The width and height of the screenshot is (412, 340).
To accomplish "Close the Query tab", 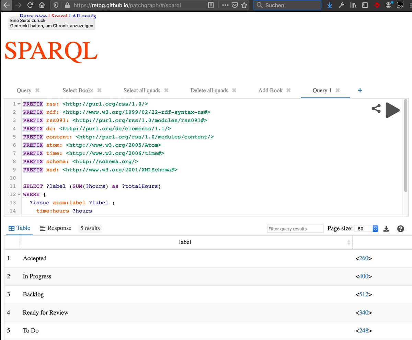I will pyautogui.click(x=37, y=90).
